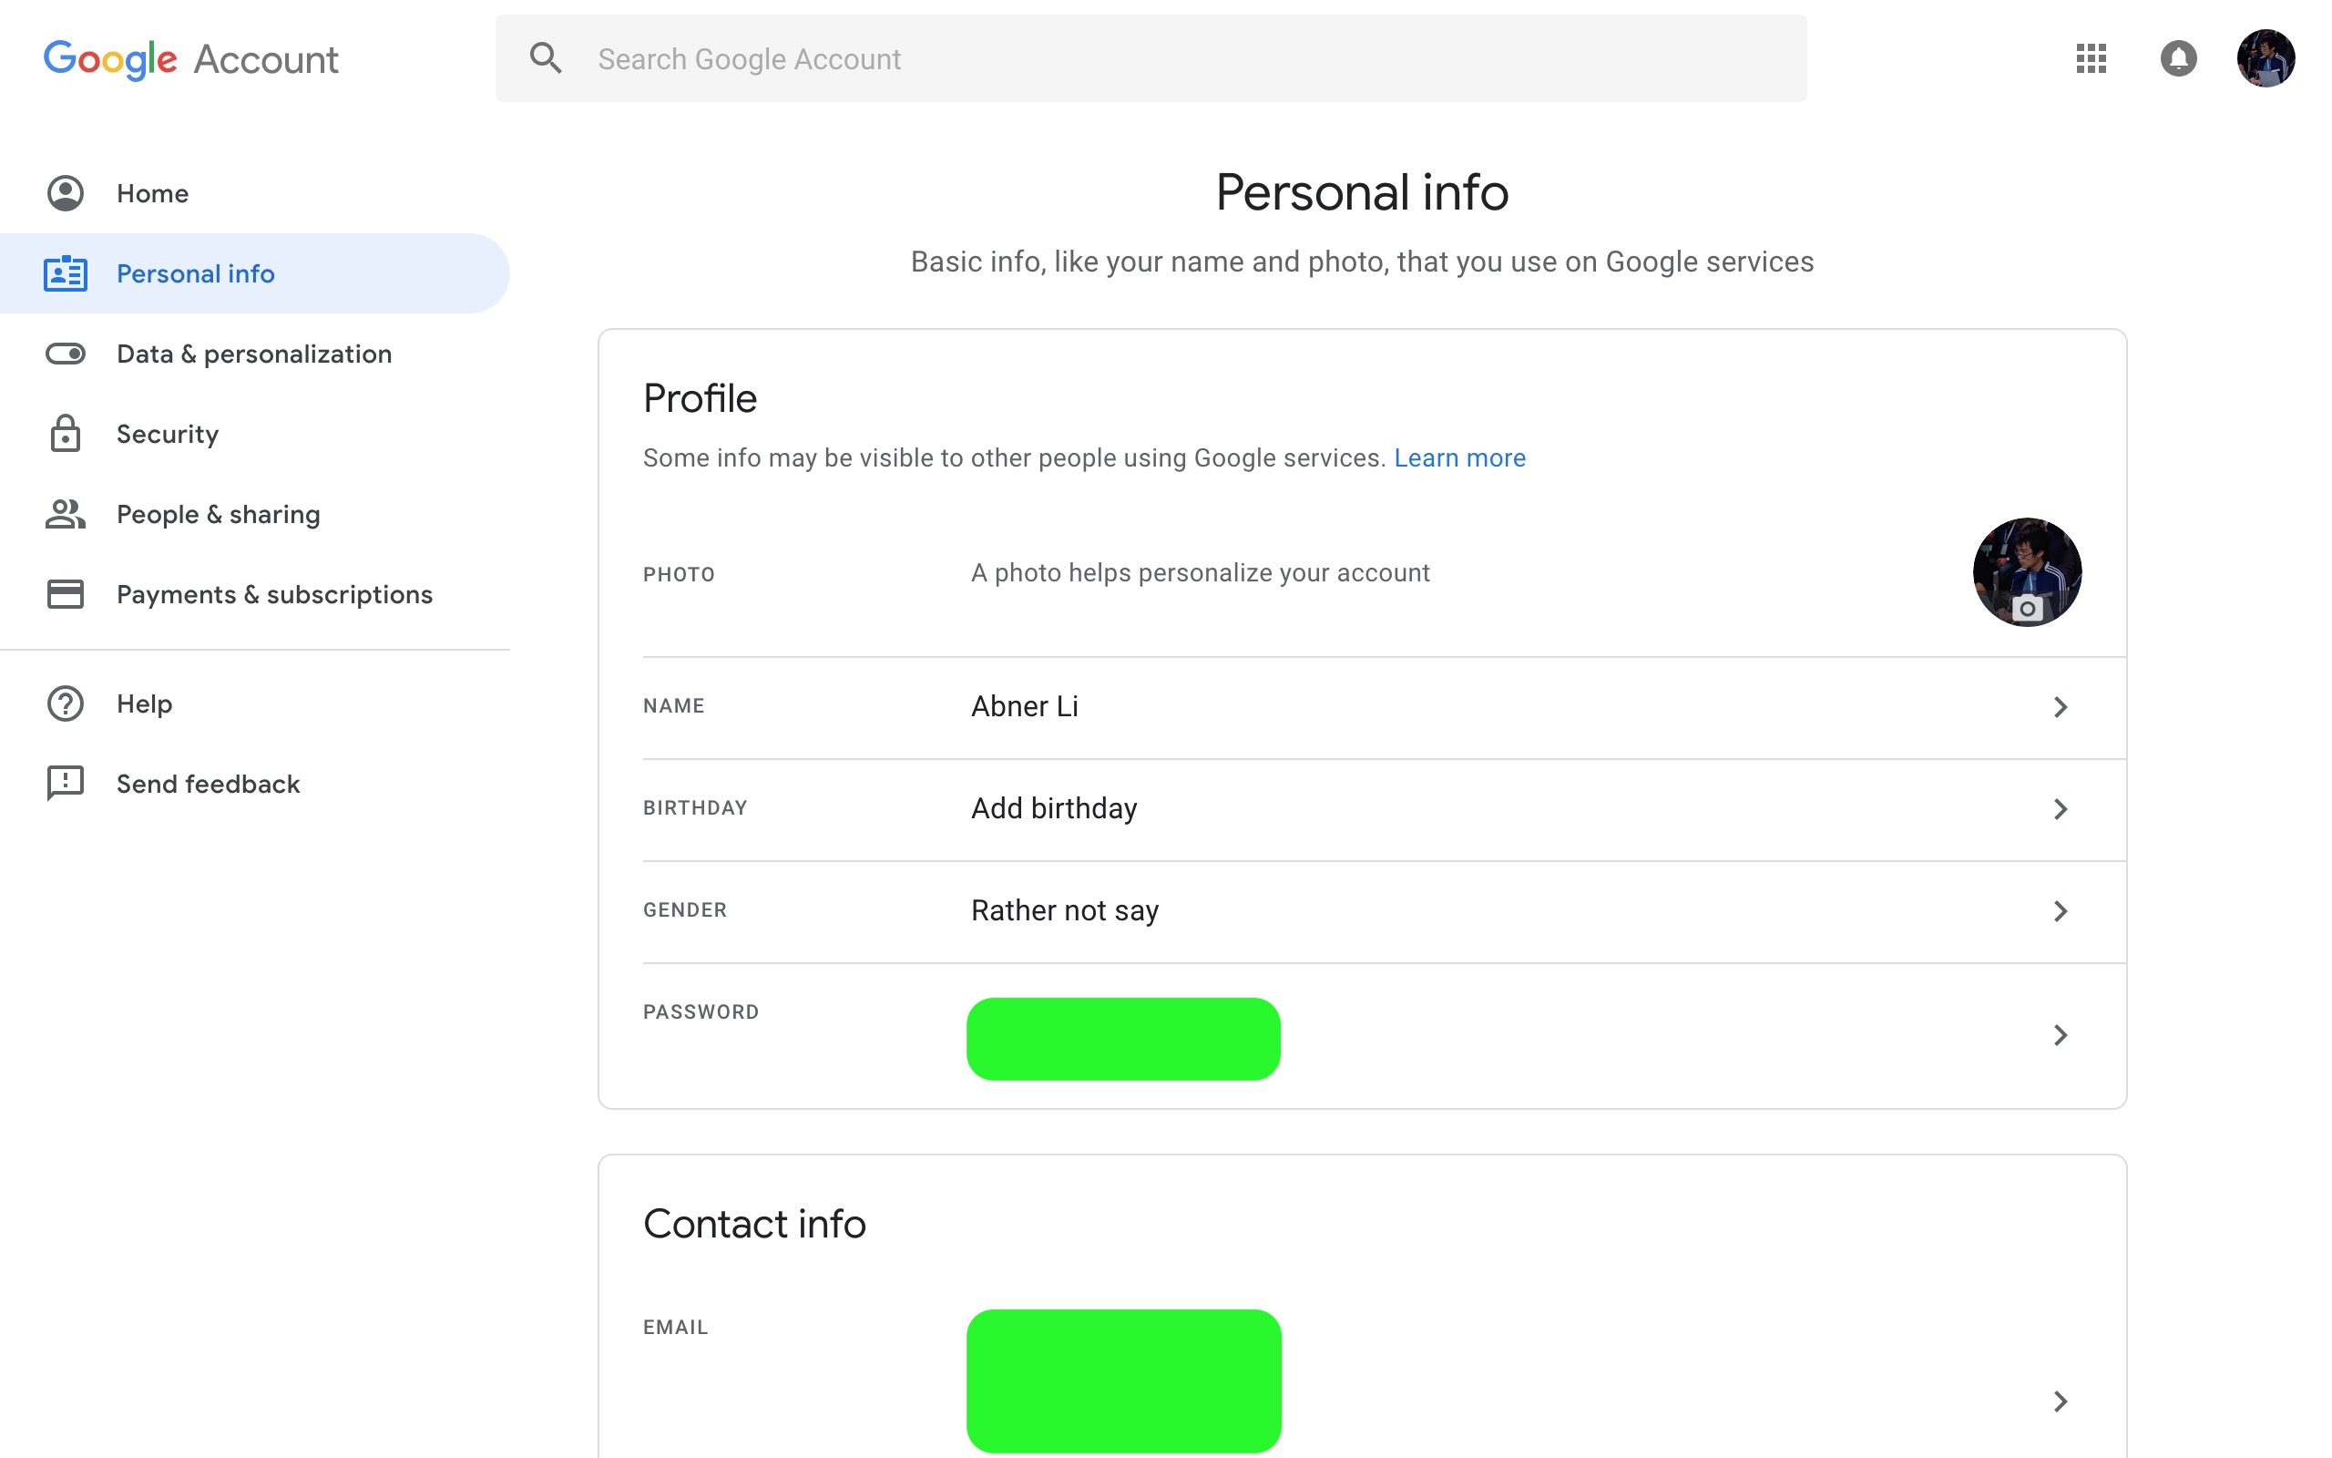
Task: Click Add birthday
Action: point(1052,808)
